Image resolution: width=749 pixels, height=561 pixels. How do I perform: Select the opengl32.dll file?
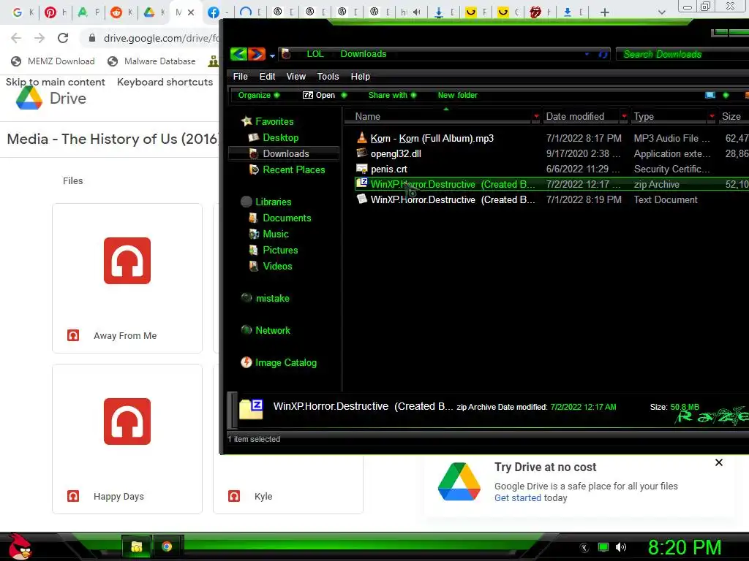point(396,153)
